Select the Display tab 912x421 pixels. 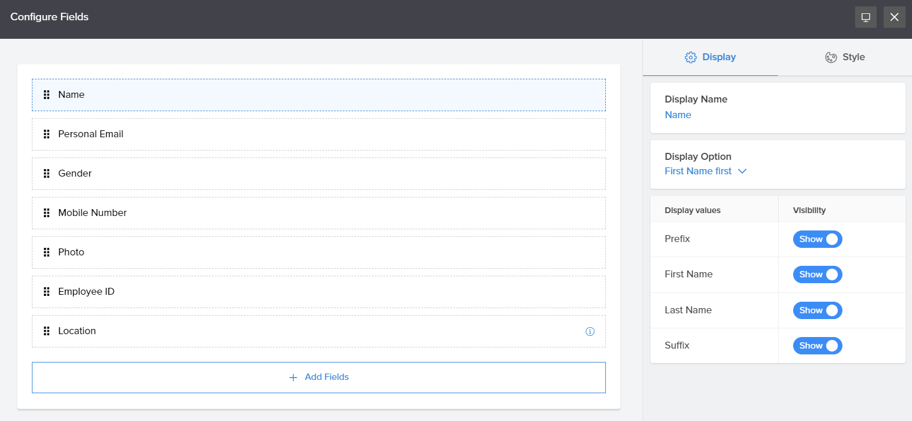710,57
